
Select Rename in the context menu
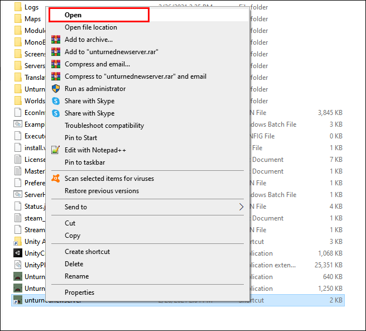click(76, 276)
